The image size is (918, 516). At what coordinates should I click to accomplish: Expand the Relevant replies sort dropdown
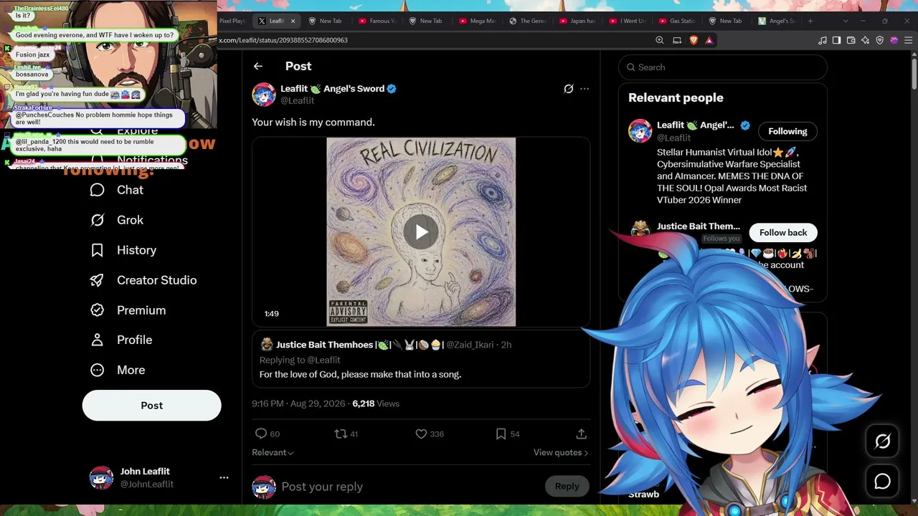tap(273, 452)
